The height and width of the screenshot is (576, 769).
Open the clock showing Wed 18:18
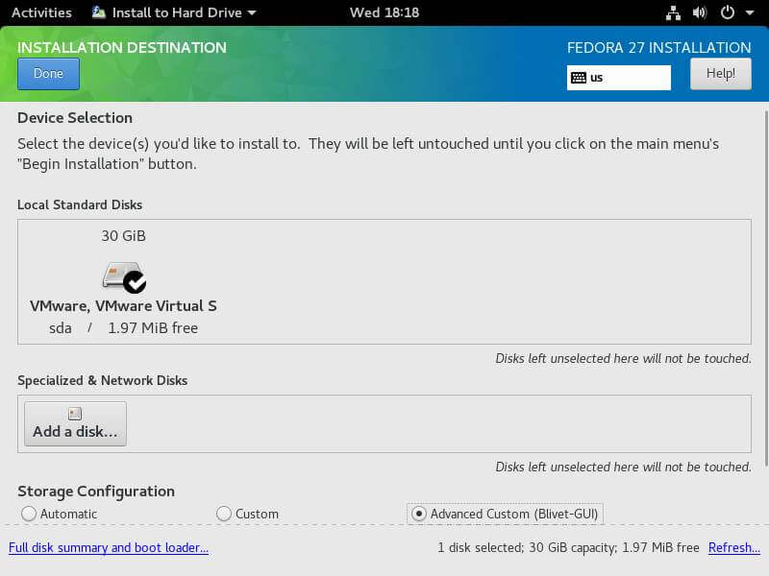tap(384, 12)
